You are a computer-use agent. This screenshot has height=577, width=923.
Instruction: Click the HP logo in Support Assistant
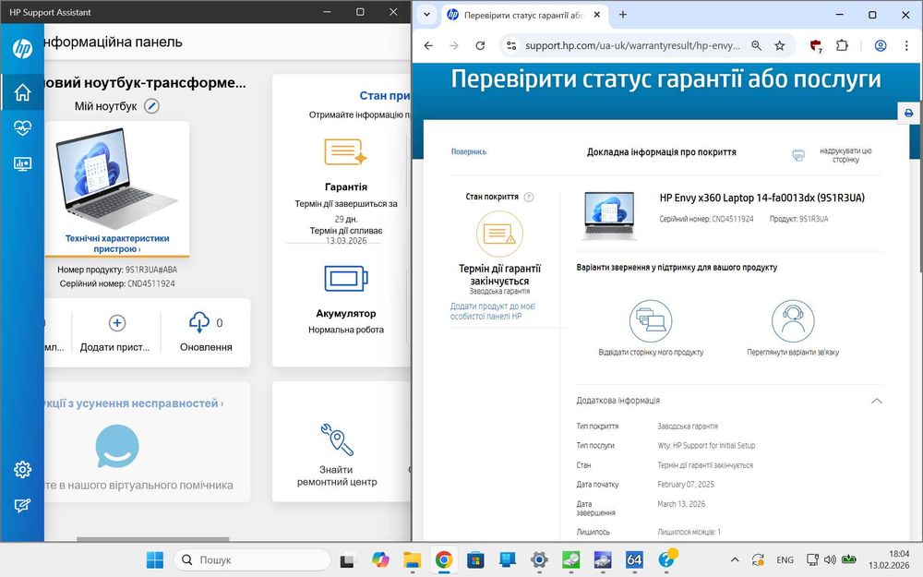point(22,48)
